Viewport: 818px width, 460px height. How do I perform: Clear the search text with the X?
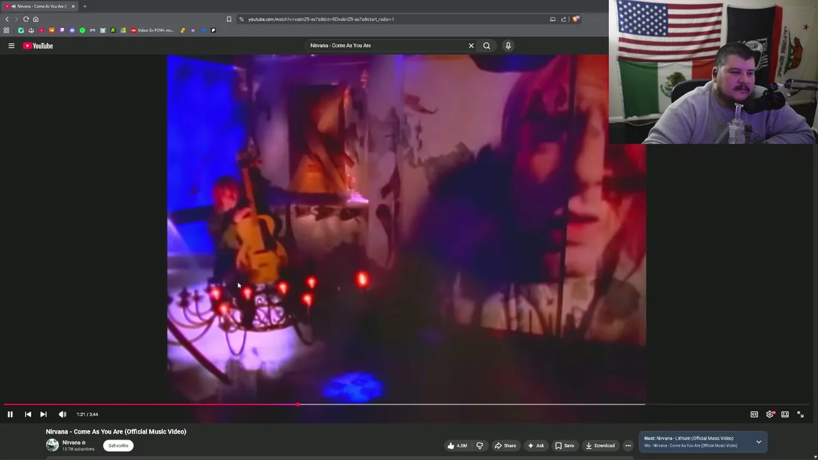click(472, 45)
